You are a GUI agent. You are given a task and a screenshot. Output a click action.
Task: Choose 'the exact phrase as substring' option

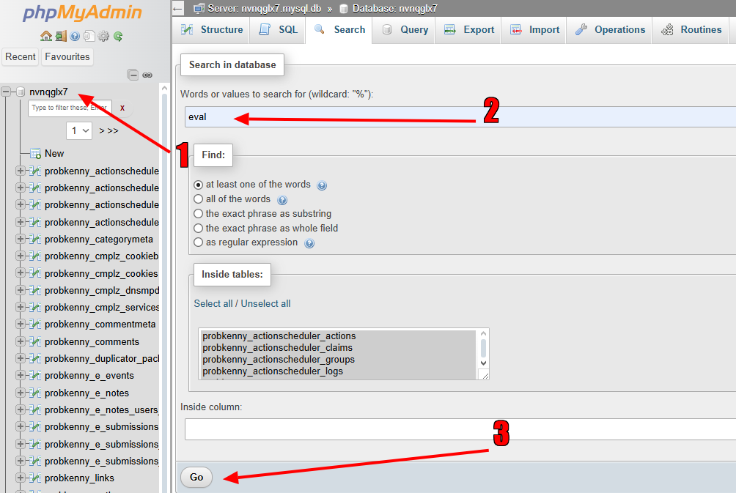pyautogui.click(x=199, y=214)
